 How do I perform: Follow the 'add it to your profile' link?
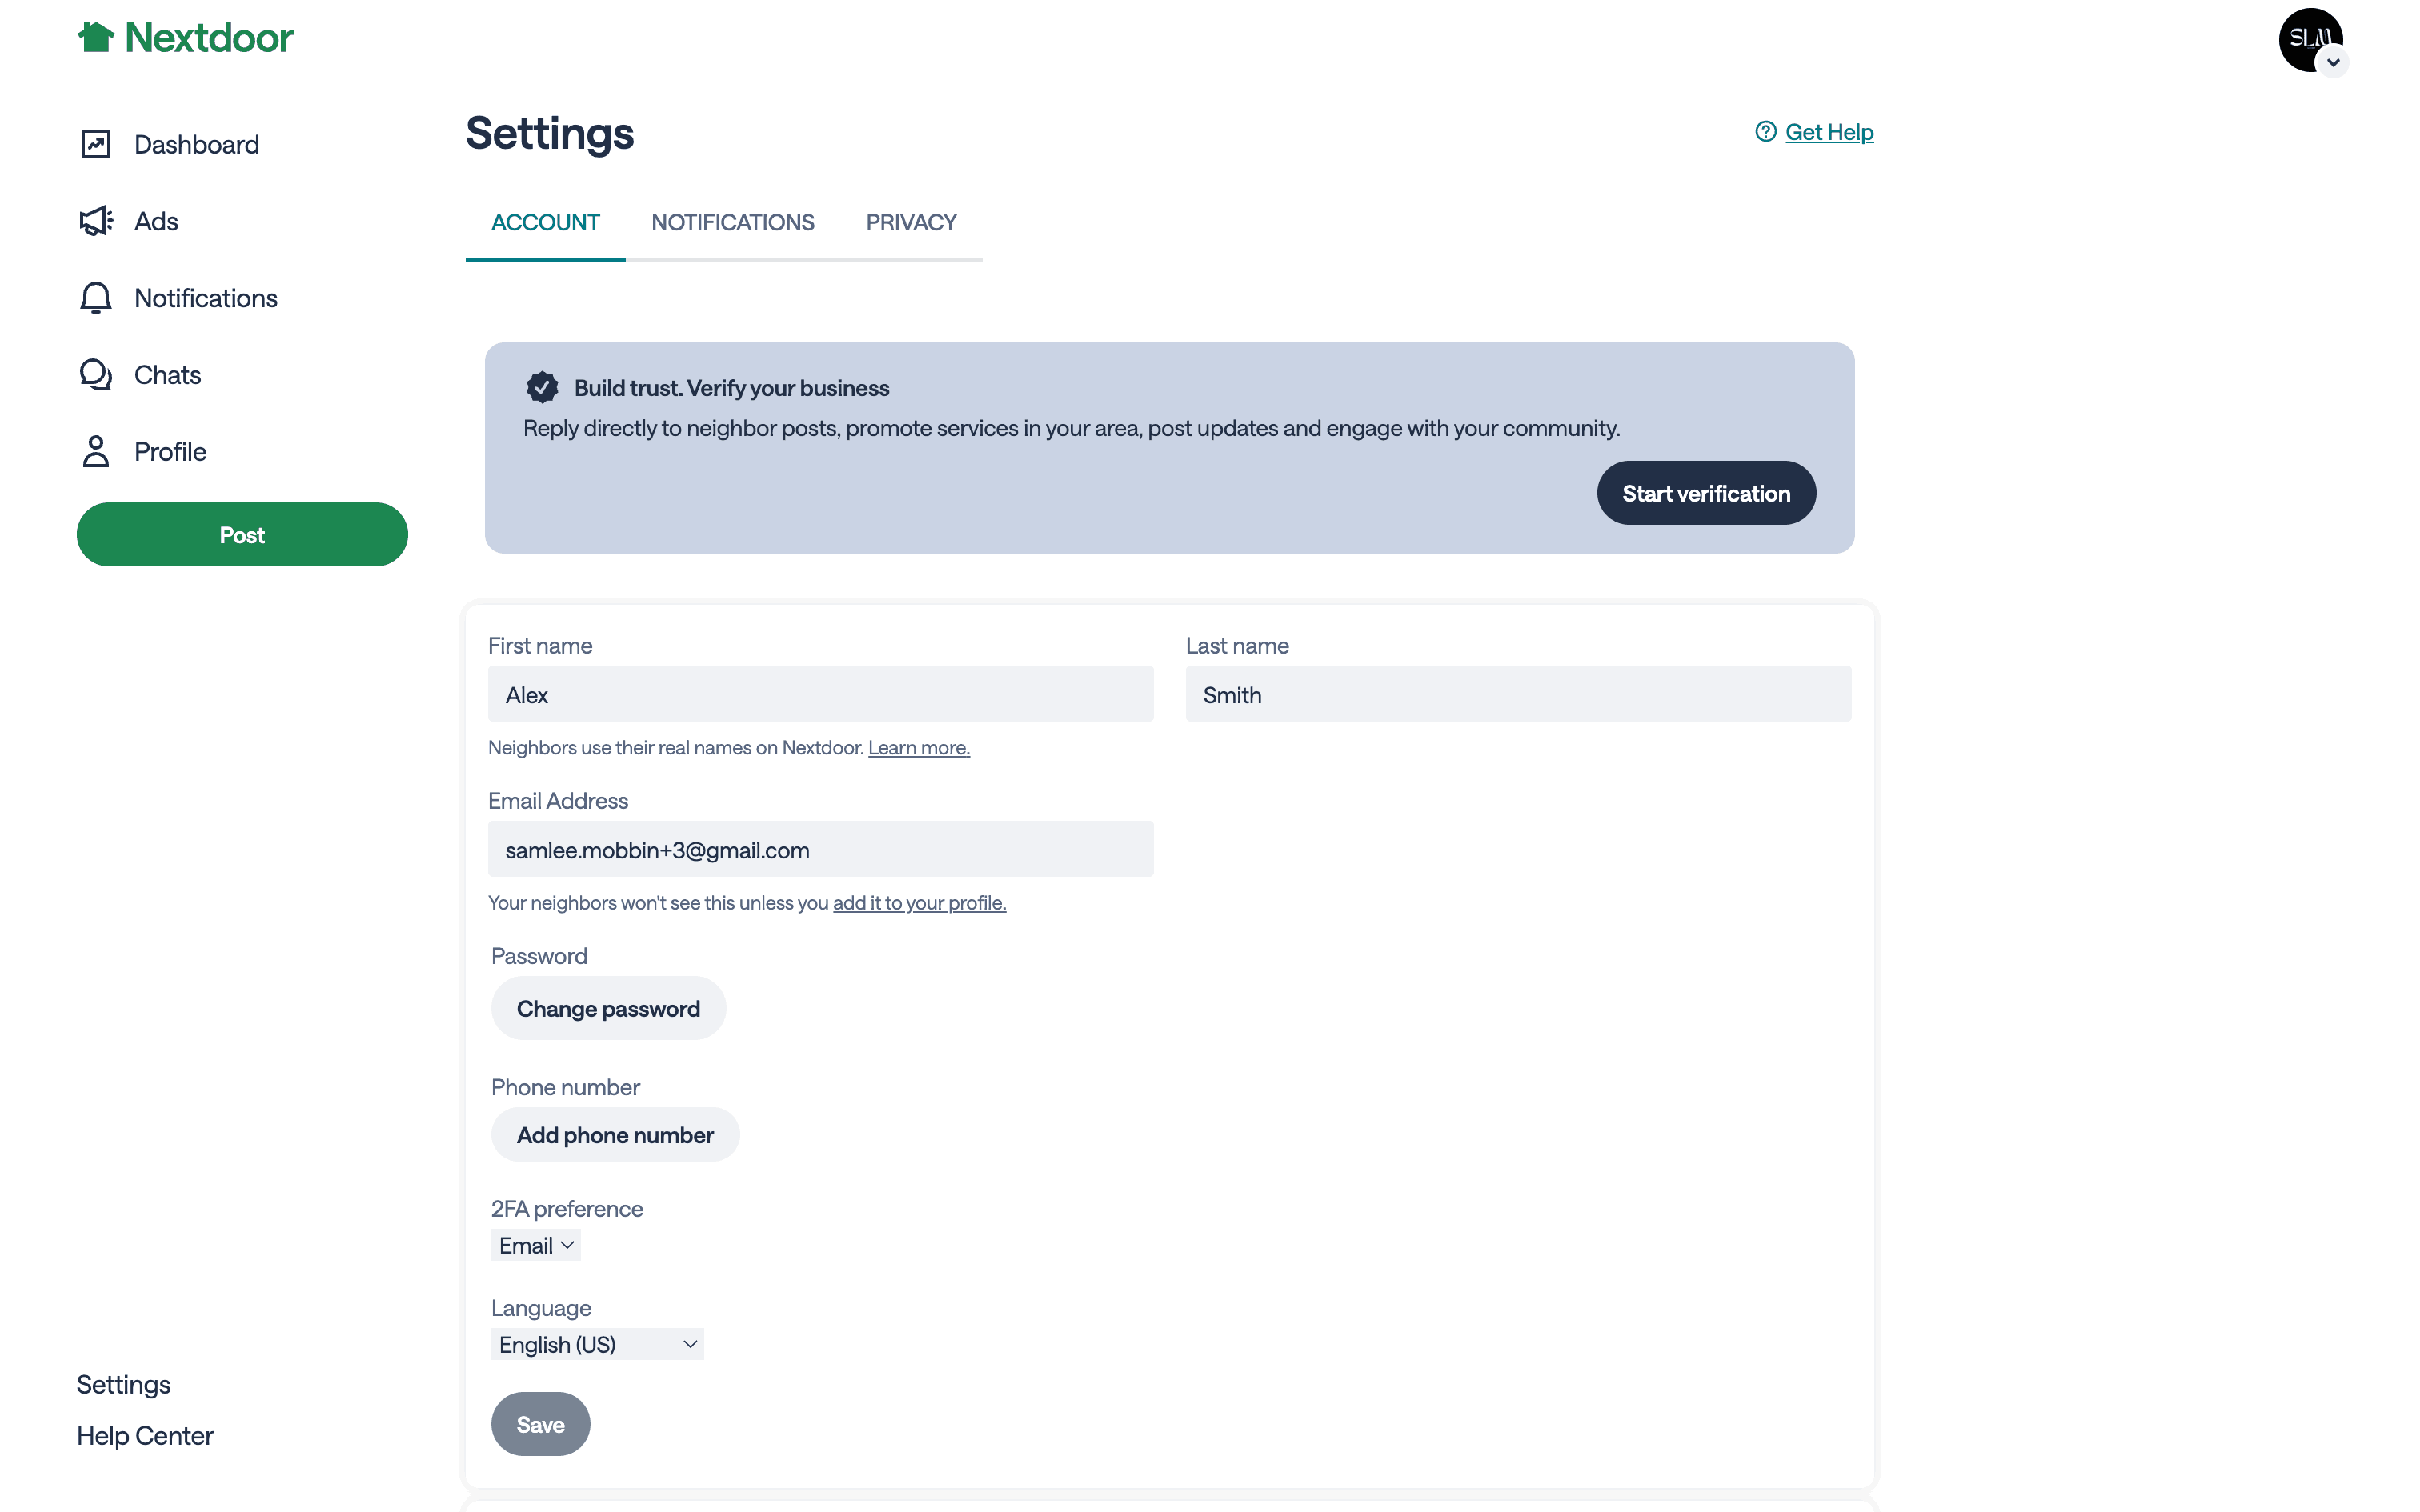coord(919,903)
